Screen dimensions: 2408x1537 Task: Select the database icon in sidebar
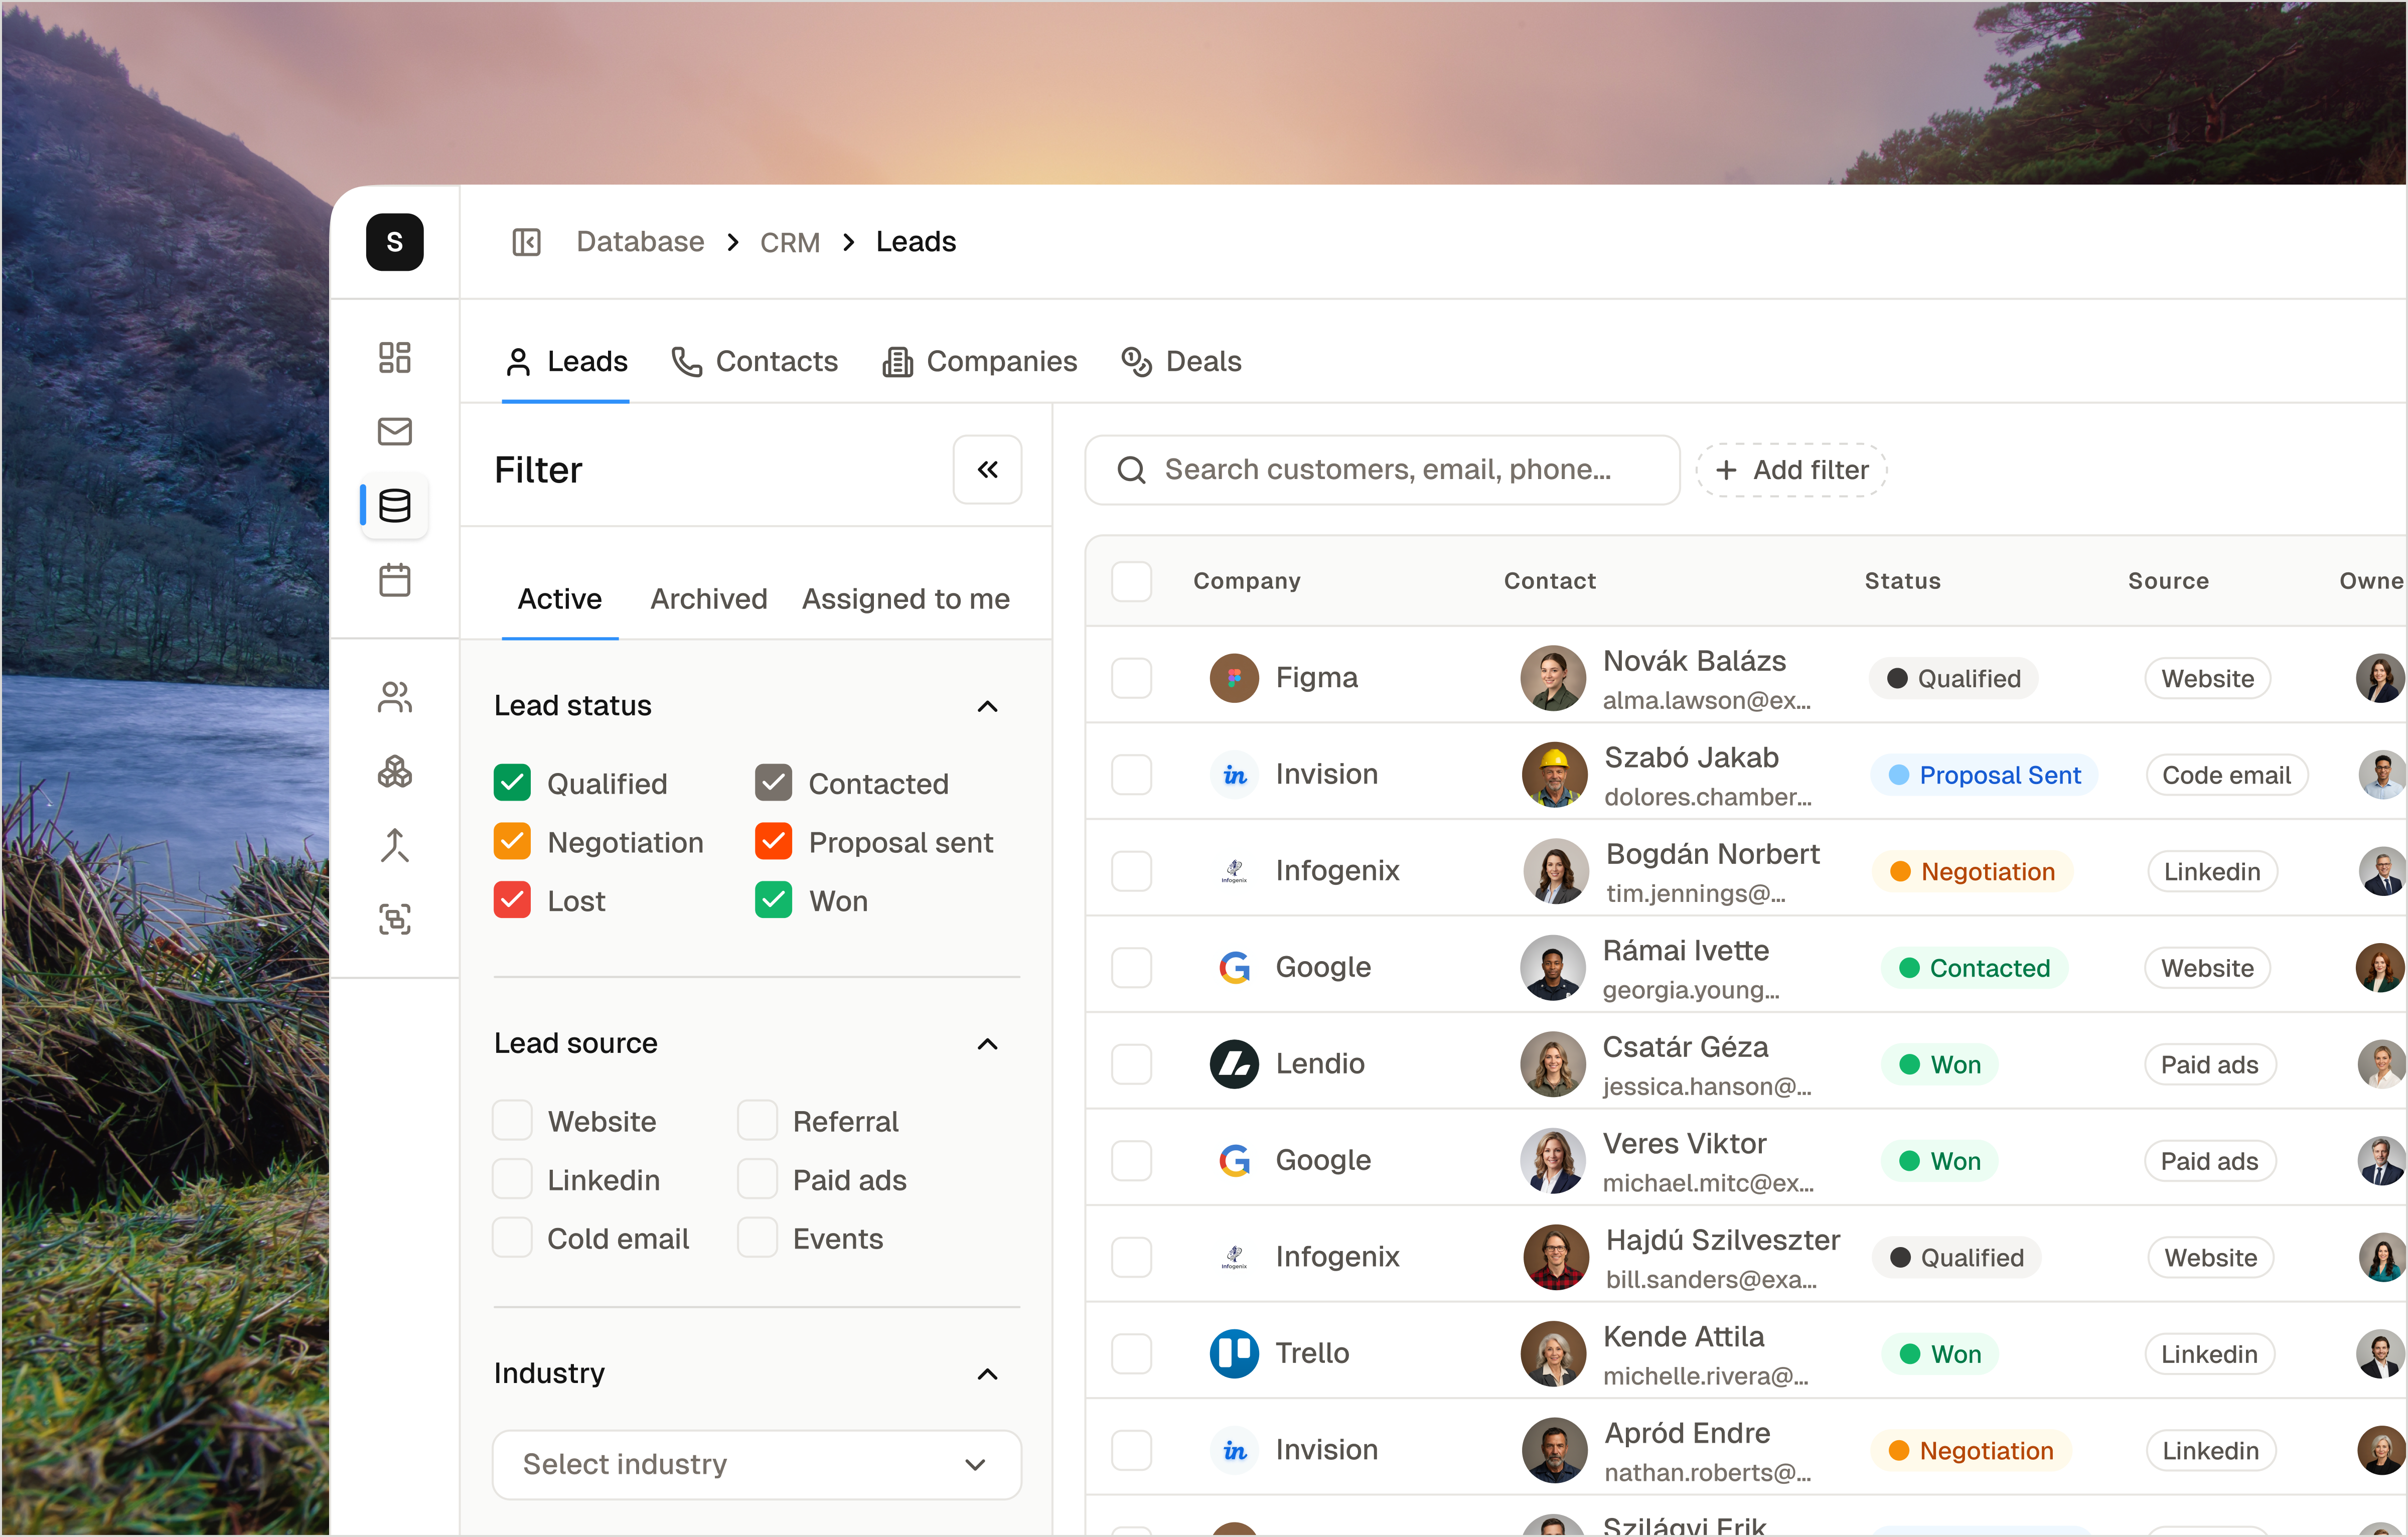coord(394,506)
